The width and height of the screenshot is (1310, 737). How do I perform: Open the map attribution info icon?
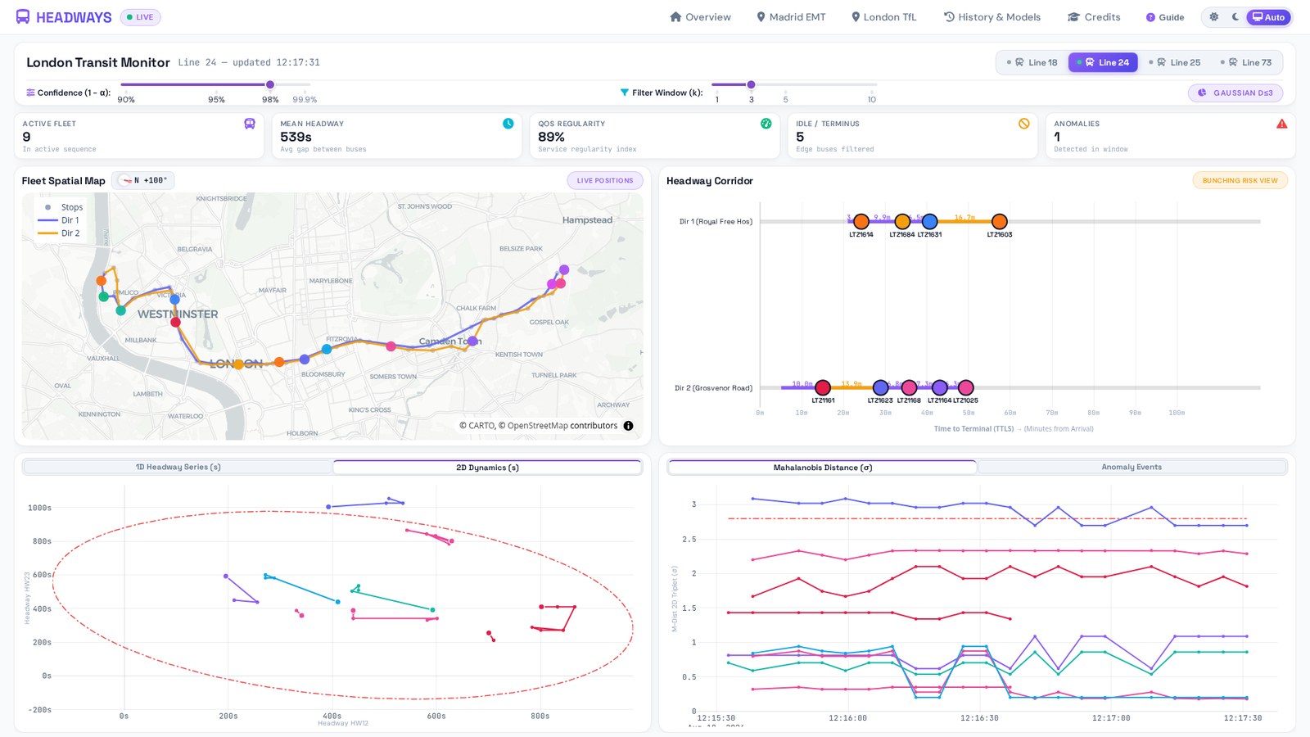628,426
